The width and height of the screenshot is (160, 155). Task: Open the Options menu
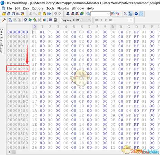coord(38,8)
